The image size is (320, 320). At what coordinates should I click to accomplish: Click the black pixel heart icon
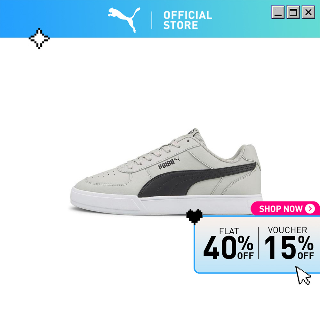tap(194, 217)
